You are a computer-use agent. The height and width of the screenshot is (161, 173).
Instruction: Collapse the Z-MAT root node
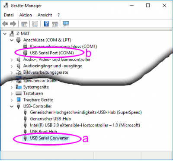click(5, 34)
